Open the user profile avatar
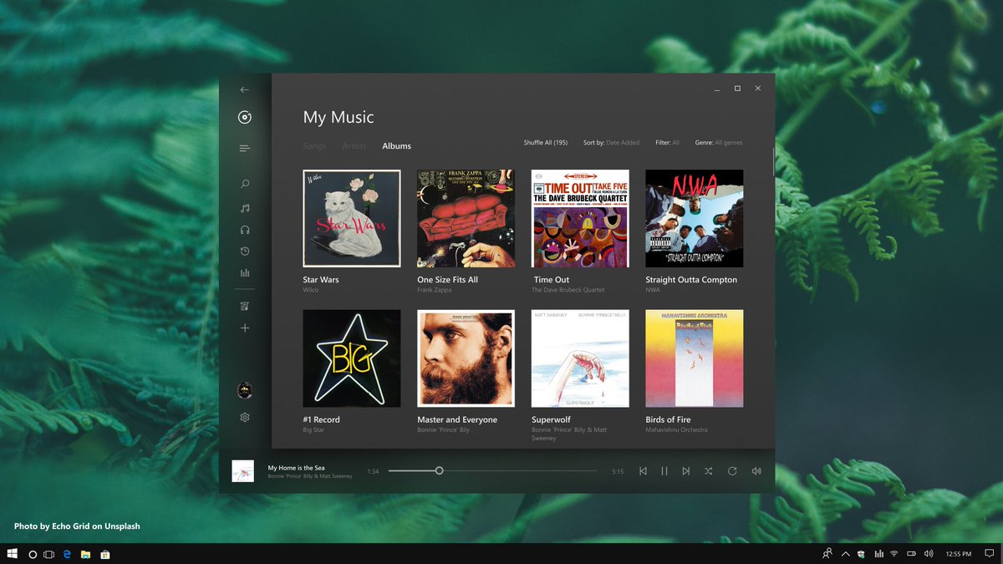 click(x=245, y=390)
